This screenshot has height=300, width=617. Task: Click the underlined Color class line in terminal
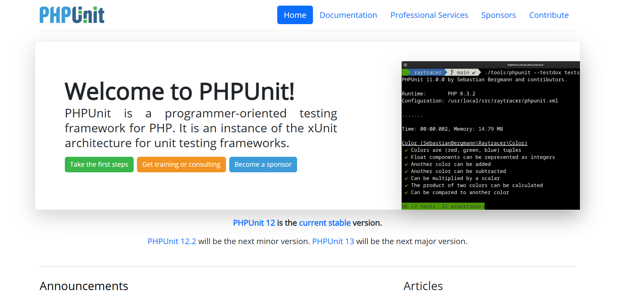(464, 143)
